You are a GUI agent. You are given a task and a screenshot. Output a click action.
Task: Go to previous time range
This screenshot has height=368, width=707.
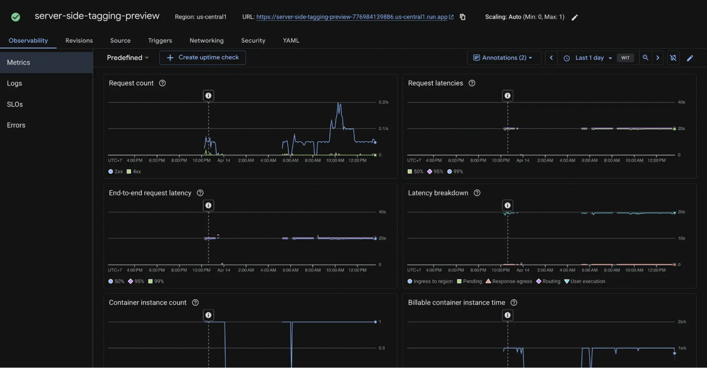pyautogui.click(x=551, y=58)
